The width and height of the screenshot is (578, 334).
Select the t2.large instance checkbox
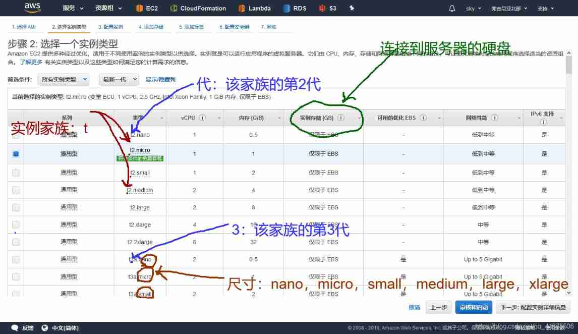[x=16, y=207]
